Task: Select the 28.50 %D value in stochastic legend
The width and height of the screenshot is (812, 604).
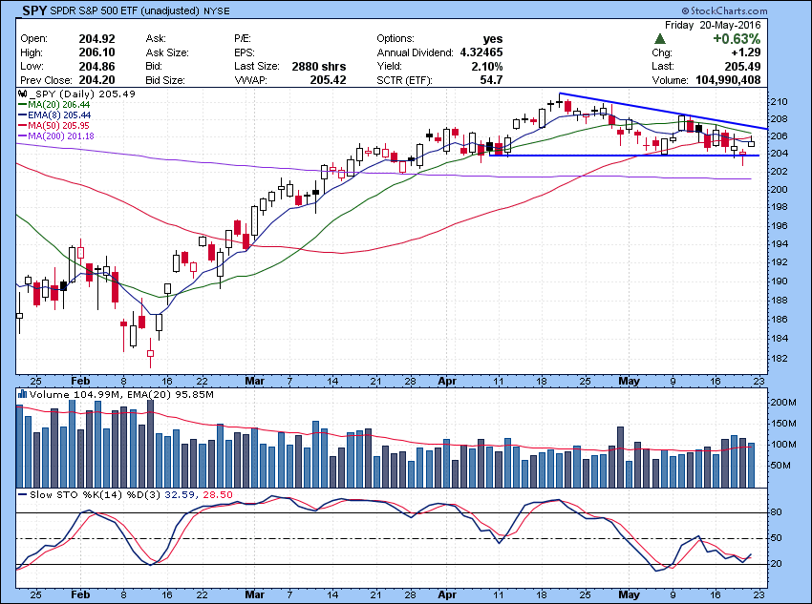Action: click(218, 495)
